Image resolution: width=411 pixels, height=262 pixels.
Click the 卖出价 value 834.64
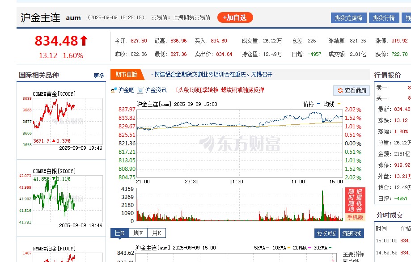pos(224,54)
